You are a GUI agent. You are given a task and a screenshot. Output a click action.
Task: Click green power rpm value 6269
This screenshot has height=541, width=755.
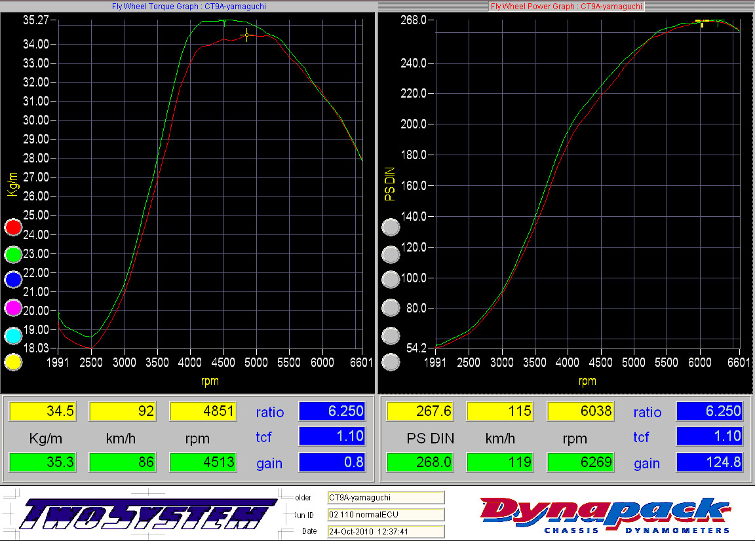pyautogui.click(x=581, y=462)
